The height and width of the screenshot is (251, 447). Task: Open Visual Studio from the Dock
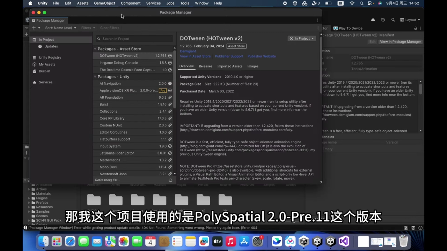[x=344, y=241]
